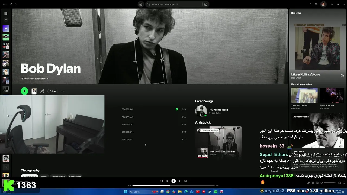Open Political World music video
Image resolution: width=347 pixels, height=195 pixels.
[332, 95]
